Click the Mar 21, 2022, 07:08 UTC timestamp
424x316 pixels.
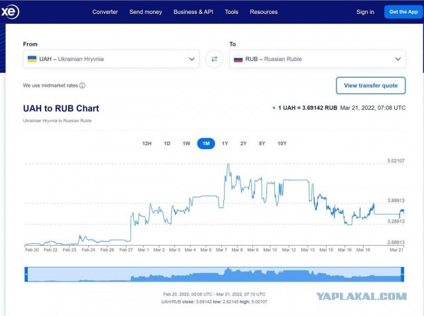click(x=373, y=108)
